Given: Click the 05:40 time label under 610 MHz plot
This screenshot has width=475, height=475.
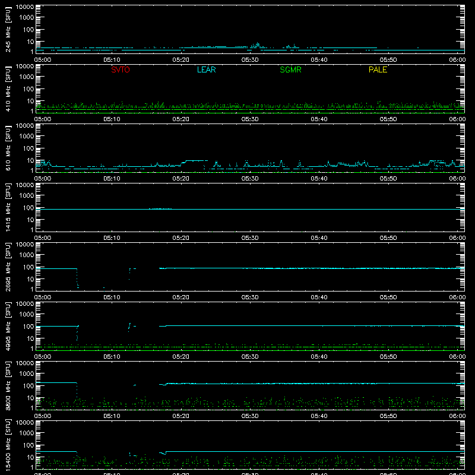Looking at the screenshot, I should point(319,179).
